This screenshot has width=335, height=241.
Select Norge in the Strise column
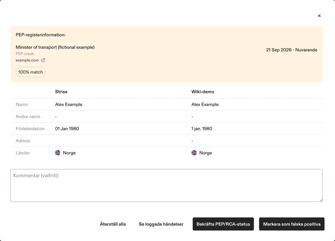[x=69, y=153]
